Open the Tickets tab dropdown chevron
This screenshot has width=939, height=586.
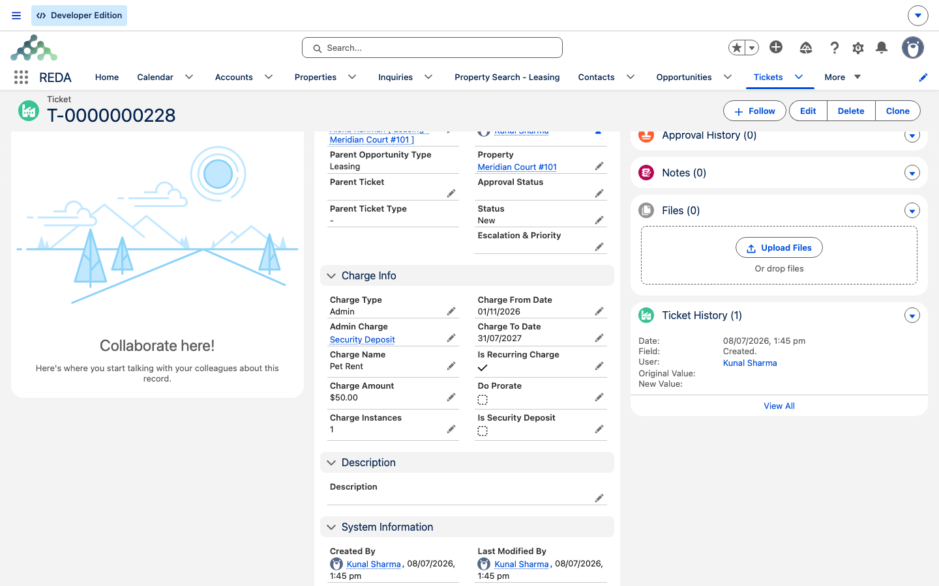799,77
